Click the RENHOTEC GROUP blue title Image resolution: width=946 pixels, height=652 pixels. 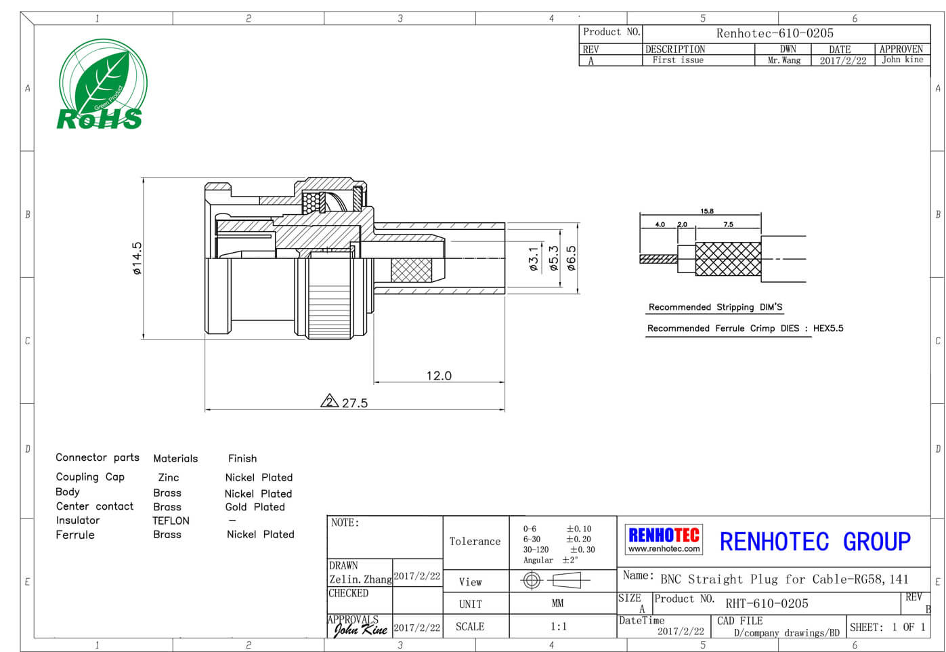815,542
